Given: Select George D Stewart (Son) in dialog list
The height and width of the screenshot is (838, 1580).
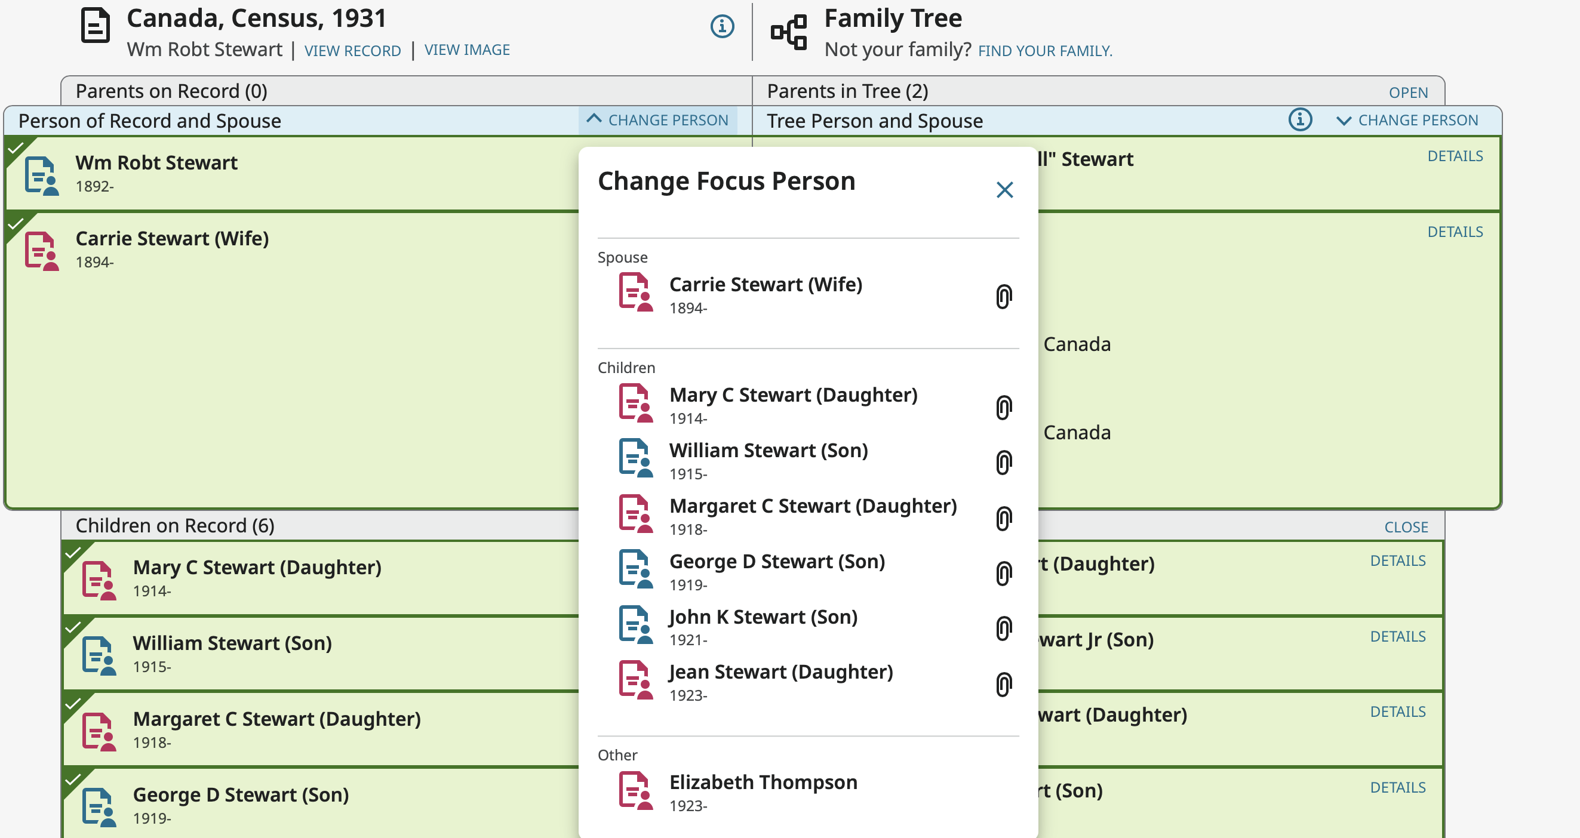Looking at the screenshot, I should [x=776, y=562].
